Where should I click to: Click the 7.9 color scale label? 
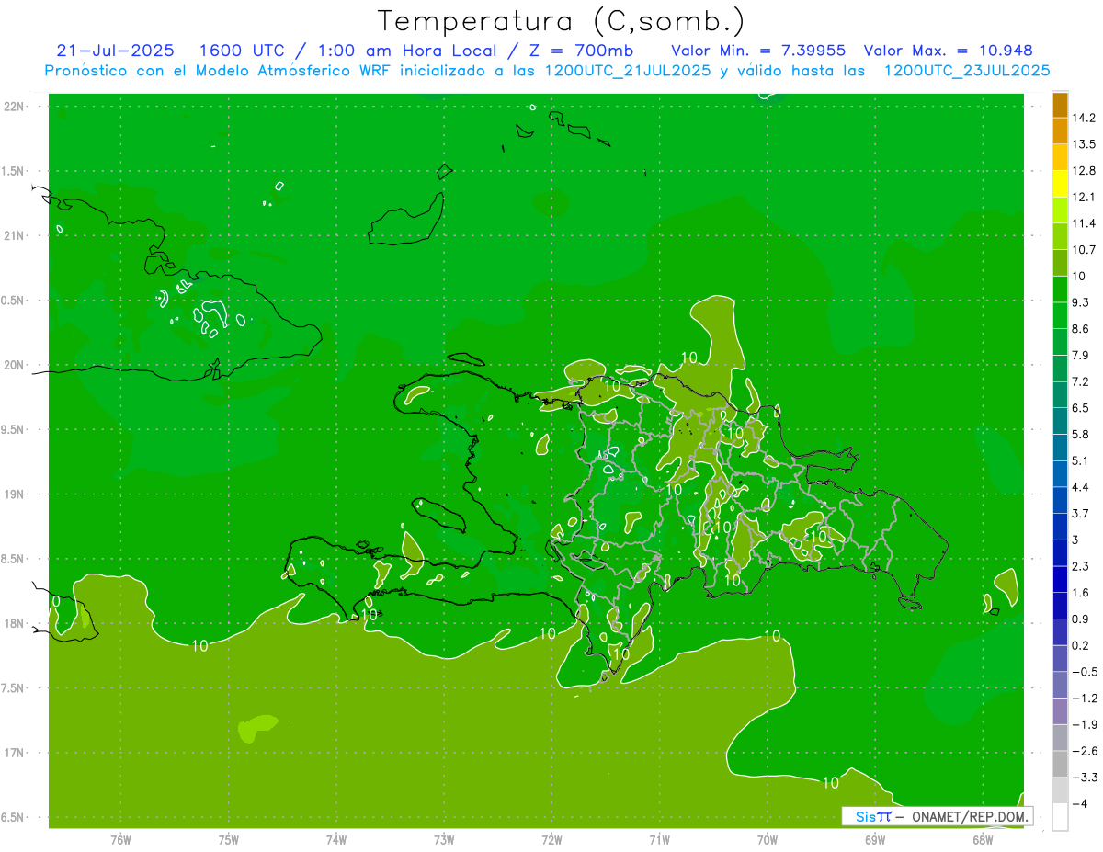coord(1081,355)
